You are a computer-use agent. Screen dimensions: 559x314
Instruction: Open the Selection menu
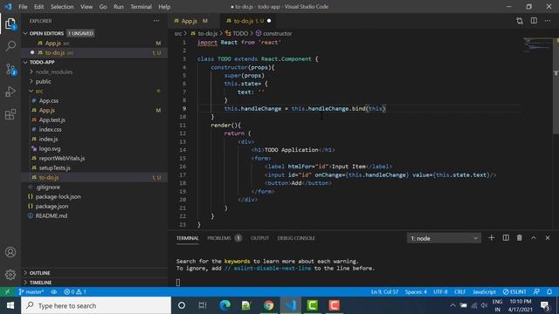coord(62,6)
